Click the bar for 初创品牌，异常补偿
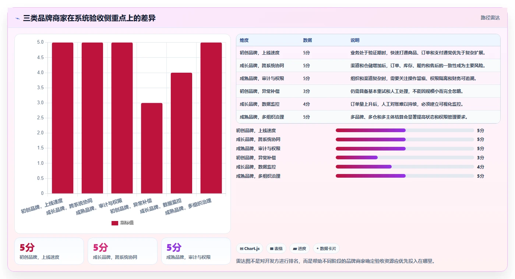The width and height of the screenshot is (515, 279). coord(152,148)
